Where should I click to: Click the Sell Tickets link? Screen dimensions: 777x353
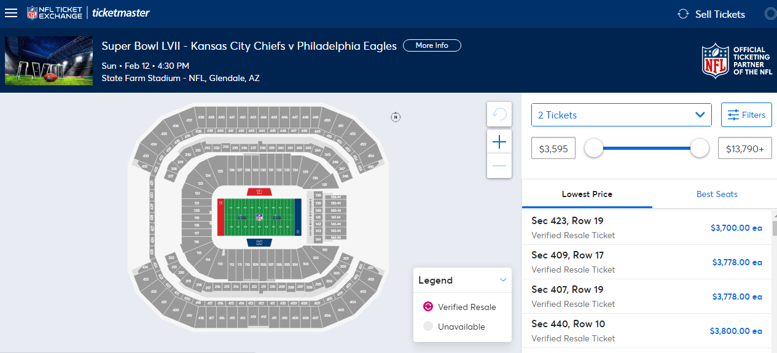720,14
